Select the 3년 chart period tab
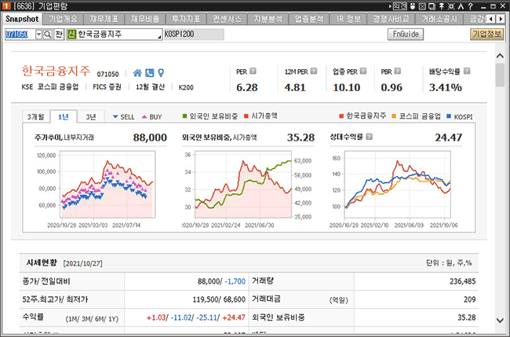Screen dimensions: 510x337 point(91,117)
